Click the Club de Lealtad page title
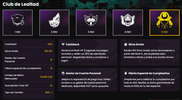 [x=21, y=4]
